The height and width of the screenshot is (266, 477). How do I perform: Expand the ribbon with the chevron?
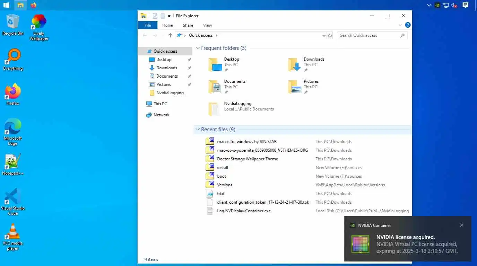tap(400, 25)
